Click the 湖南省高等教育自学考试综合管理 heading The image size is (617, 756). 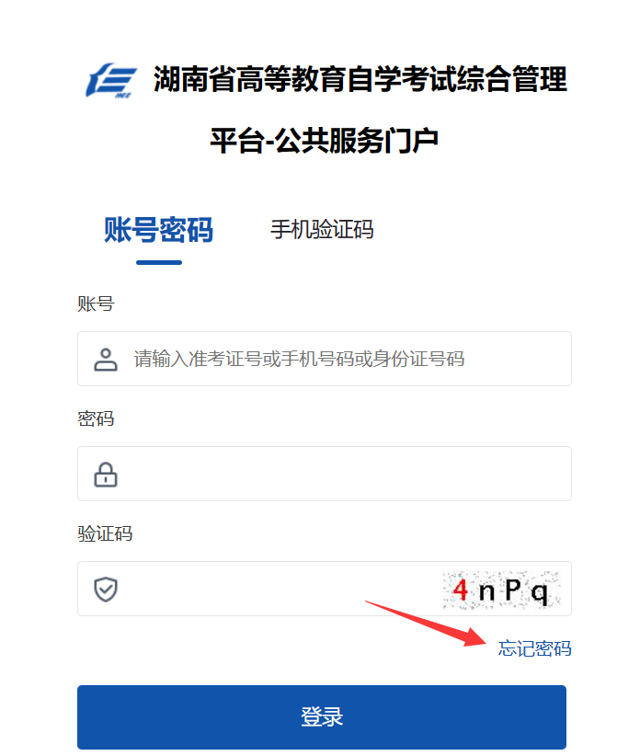click(360, 79)
